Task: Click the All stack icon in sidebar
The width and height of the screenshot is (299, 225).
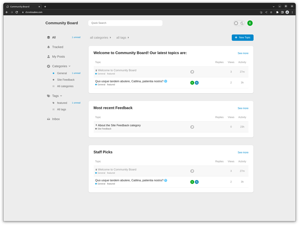Action: (49, 37)
